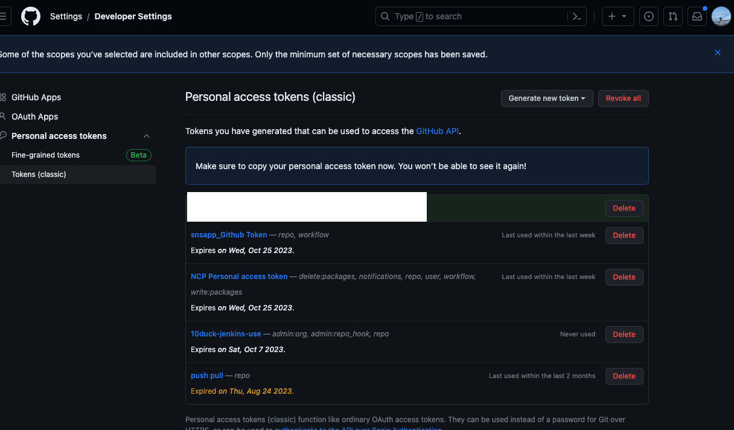
Task: Click the Beta label badge
Action: click(139, 155)
